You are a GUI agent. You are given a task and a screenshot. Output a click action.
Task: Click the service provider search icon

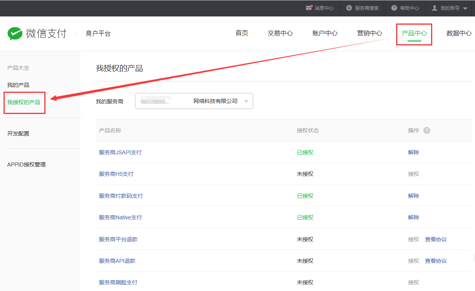click(349, 8)
